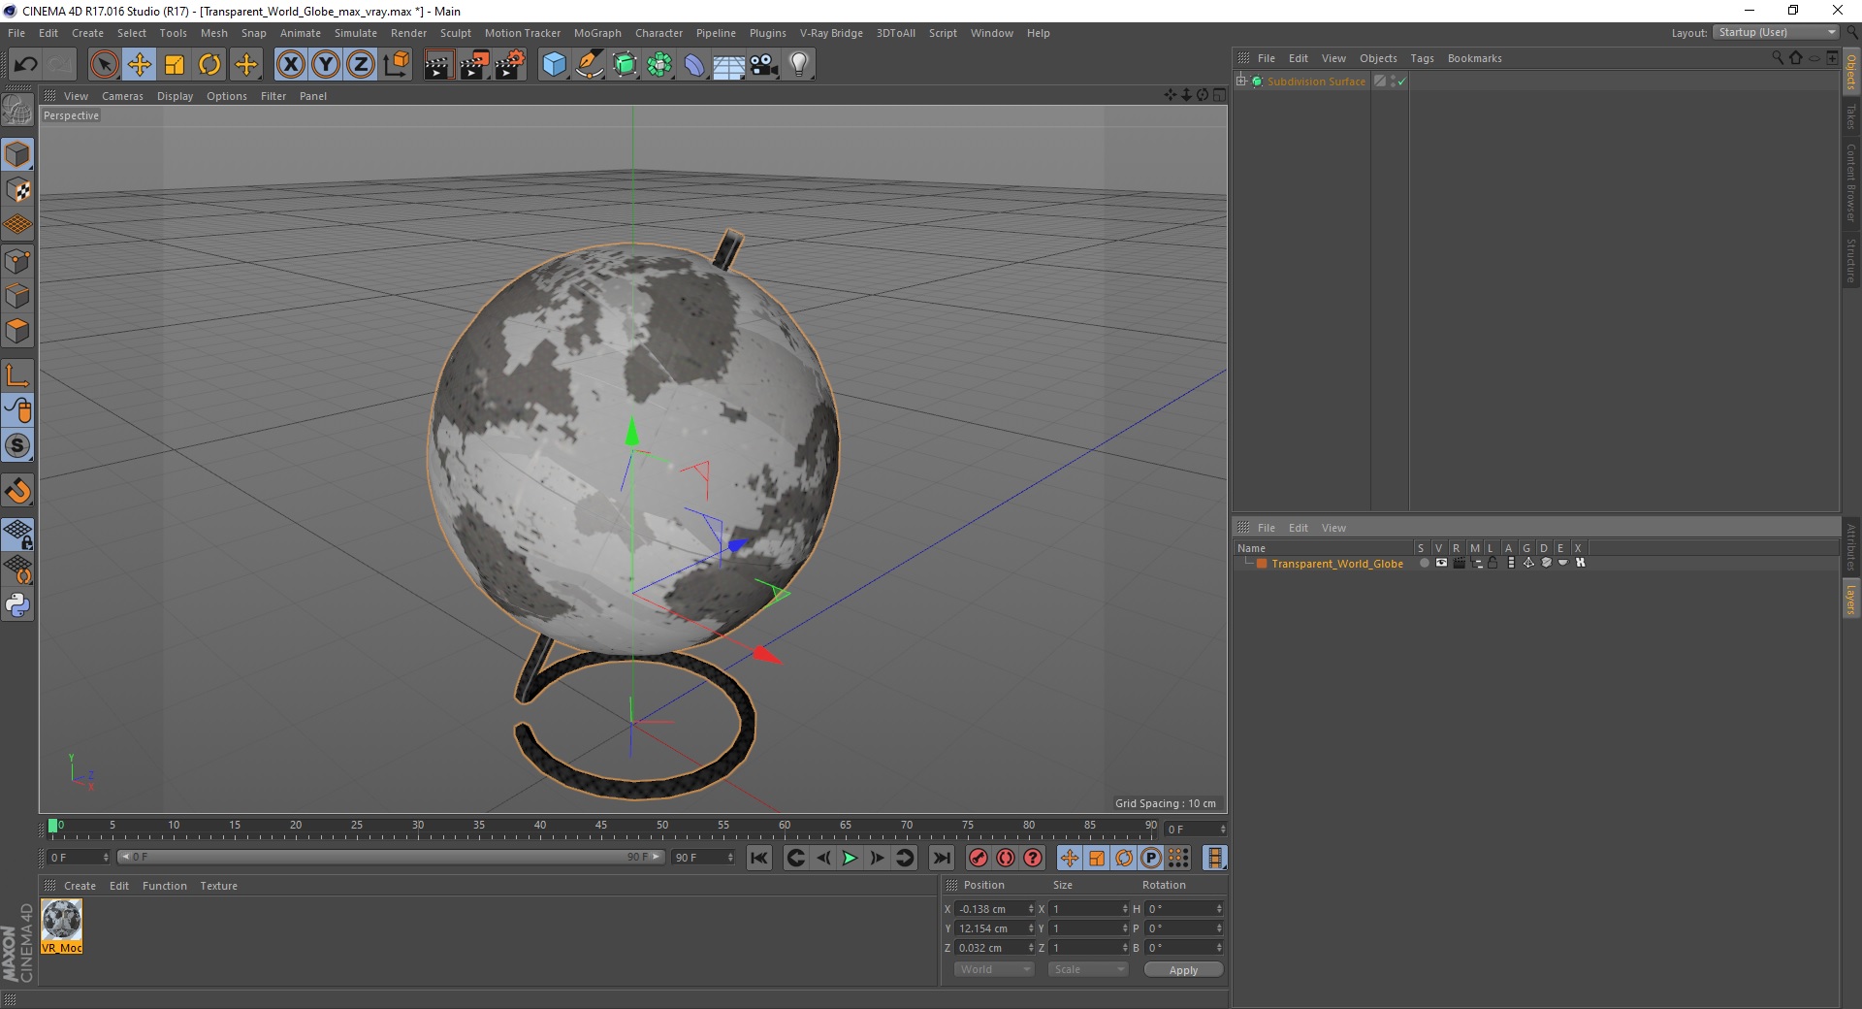Click Record Active Objects button

[979, 858]
